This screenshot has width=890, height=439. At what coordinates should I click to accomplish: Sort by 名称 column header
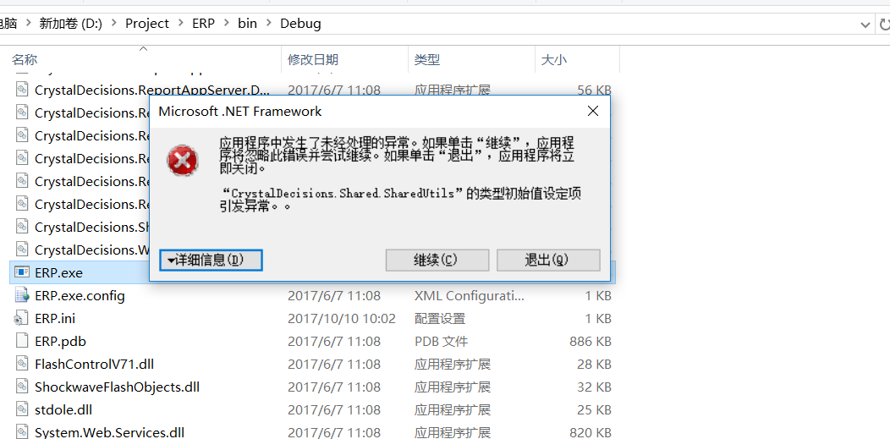[25, 59]
